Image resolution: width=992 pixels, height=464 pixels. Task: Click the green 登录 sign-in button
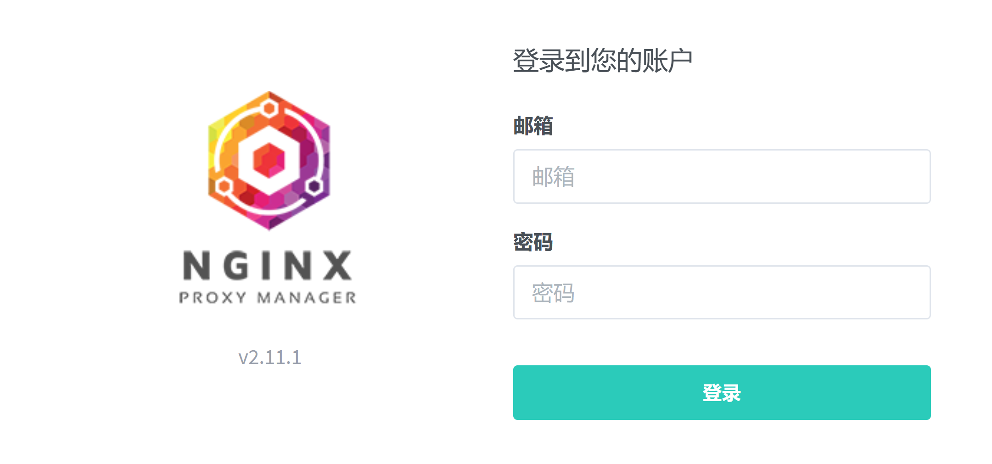pyautogui.click(x=722, y=392)
